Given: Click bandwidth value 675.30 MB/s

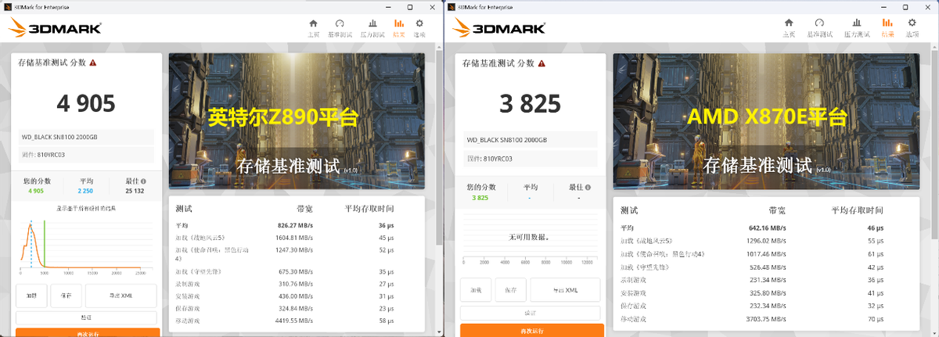Looking at the screenshot, I should coord(297,271).
